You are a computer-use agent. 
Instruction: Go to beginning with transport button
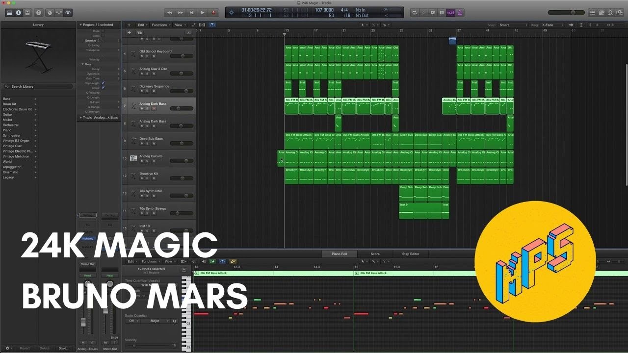pyautogui.click(x=191, y=12)
